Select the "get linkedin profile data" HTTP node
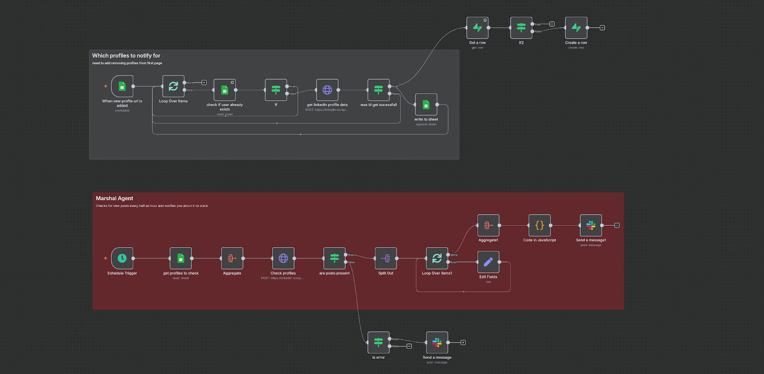Viewport: 764px width, 374px height. click(x=328, y=90)
